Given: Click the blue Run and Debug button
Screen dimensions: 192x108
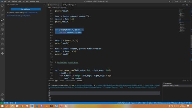Looking at the screenshot, I should coord(25,9).
